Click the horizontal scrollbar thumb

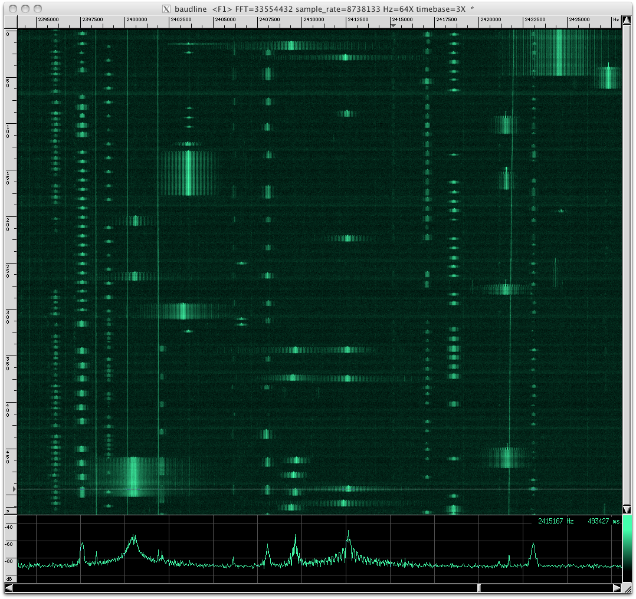click(x=479, y=588)
